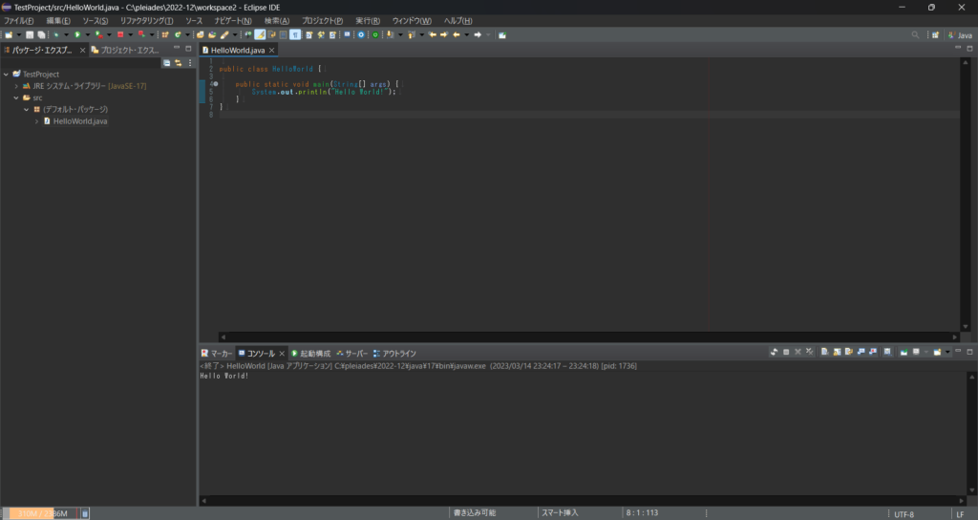Click the green Run button in toolbar

coord(76,34)
